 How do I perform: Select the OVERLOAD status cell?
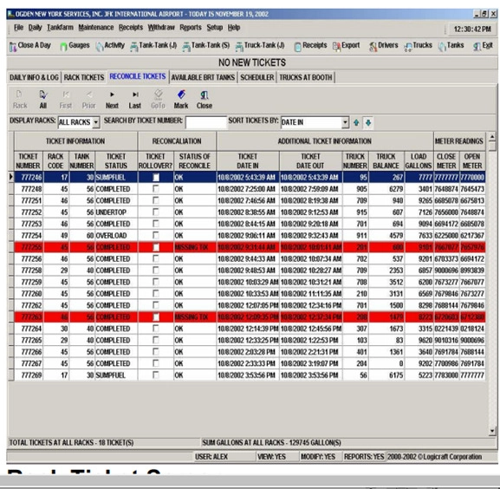click(116, 236)
